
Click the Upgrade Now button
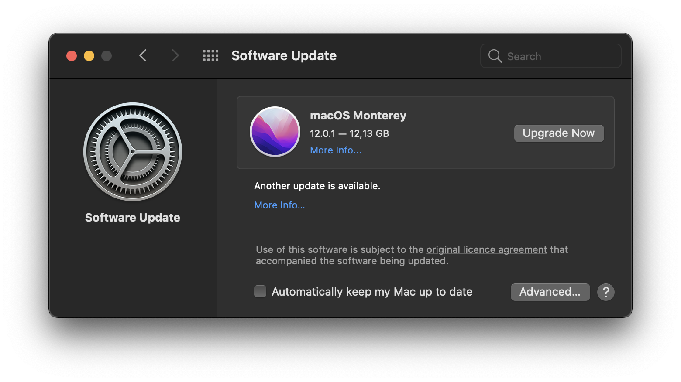point(559,133)
